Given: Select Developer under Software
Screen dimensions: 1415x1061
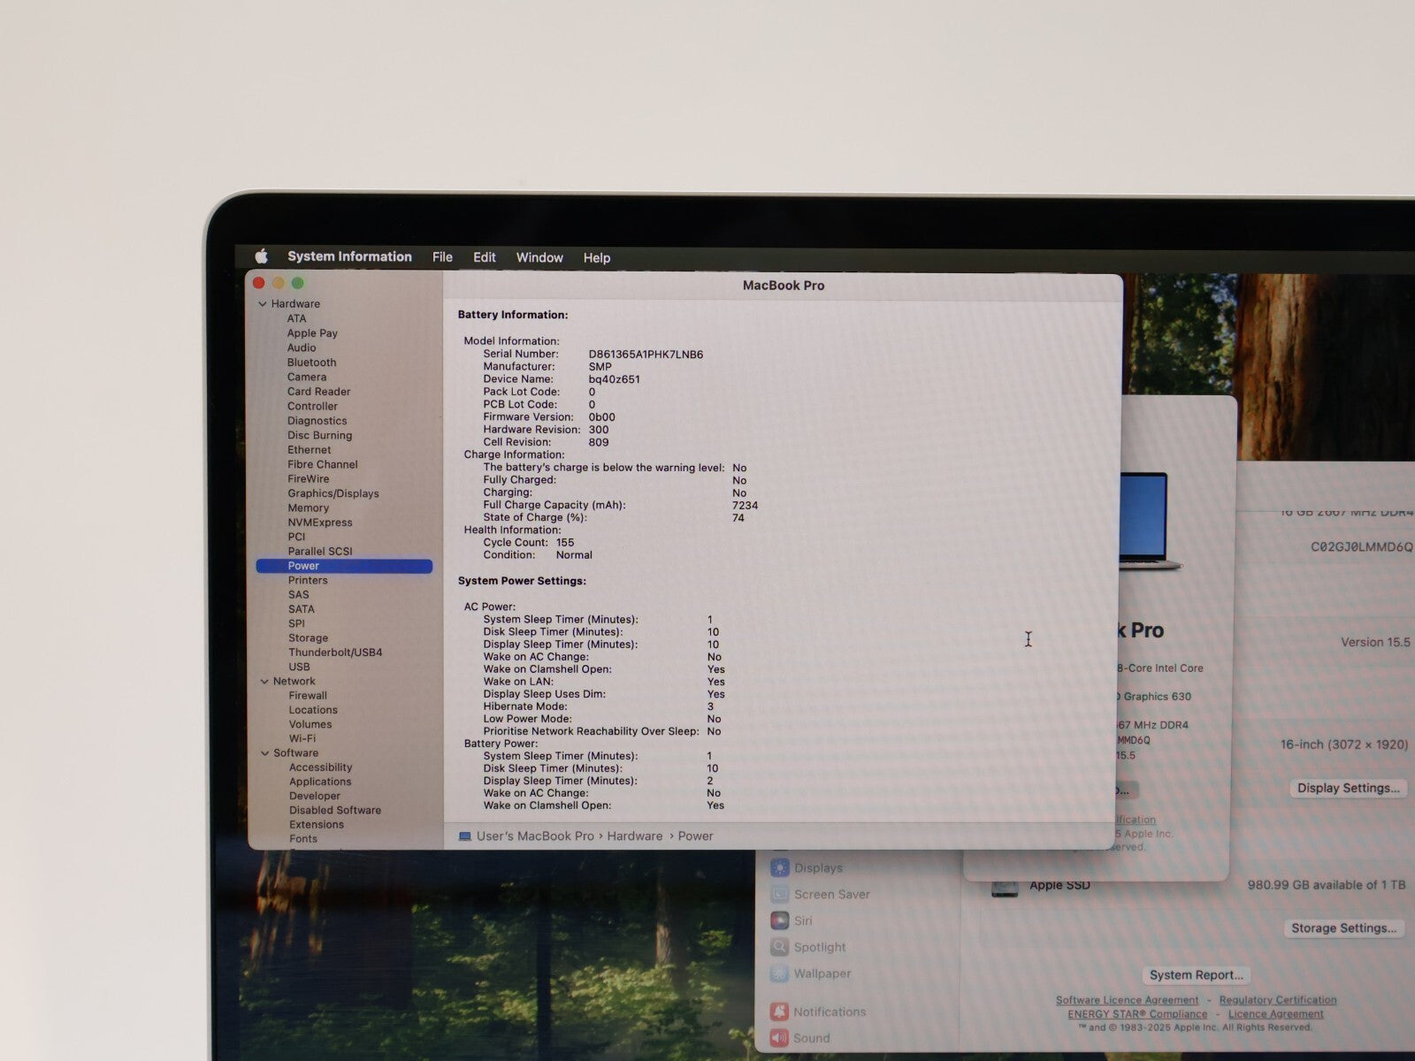Looking at the screenshot, I should [x=314, y=796].
